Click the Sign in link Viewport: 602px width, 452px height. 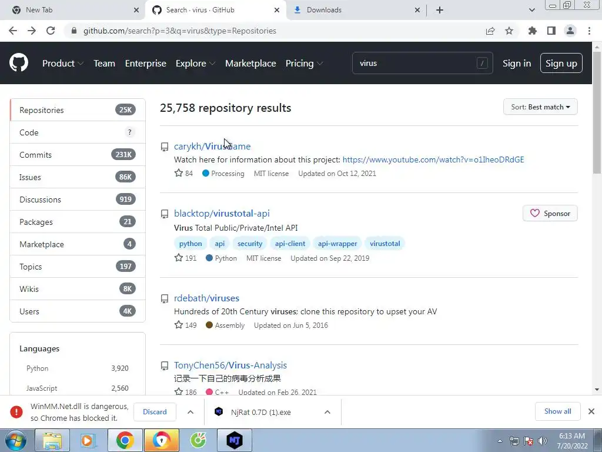[517, 64]
